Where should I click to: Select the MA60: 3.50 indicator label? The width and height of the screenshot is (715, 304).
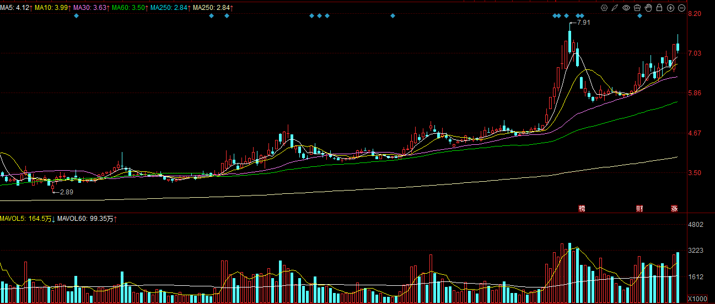130,8
